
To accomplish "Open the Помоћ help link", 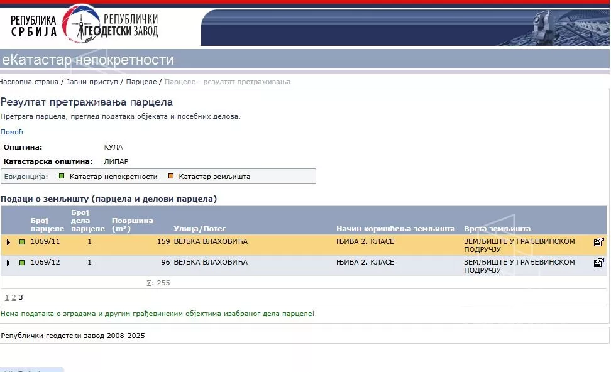I will click(x=11, y=132).
